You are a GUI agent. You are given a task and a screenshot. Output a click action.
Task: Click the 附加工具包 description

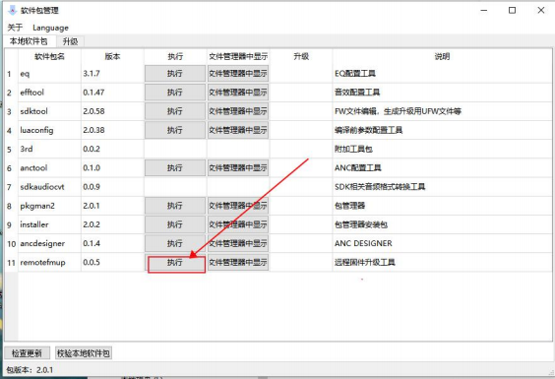click(x=442, y=149)
